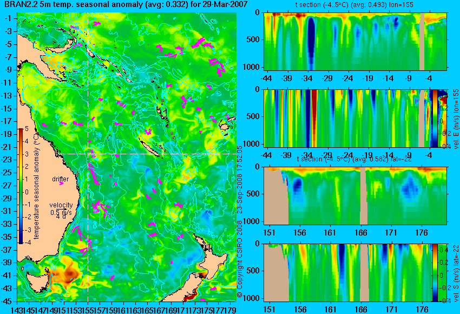Click the 'vel. S (m/s) lat=-22' vertical label
The image size is (460, 314).
456,273
